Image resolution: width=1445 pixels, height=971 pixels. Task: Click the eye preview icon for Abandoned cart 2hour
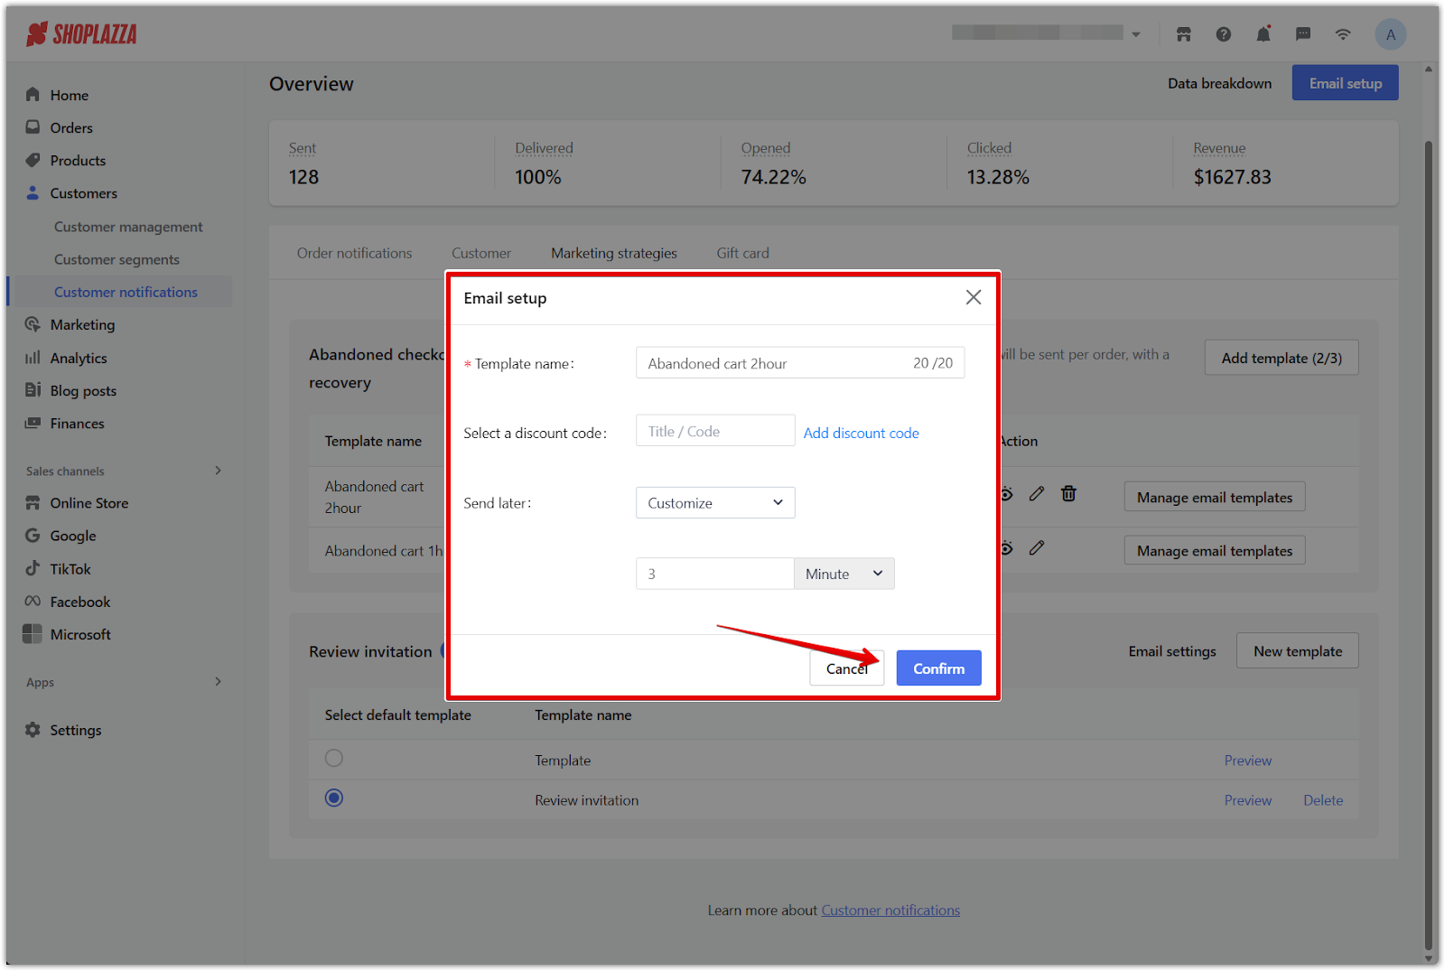point(1006,494)
